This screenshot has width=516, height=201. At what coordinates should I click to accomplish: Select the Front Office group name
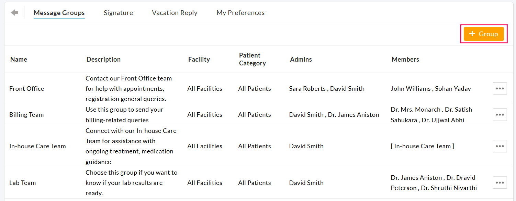pos(27,89)
